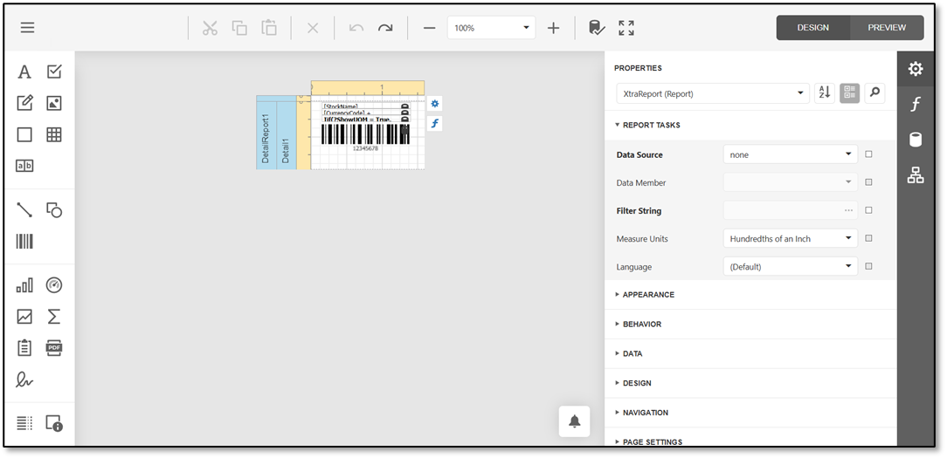Click the Copy icon in toolbar

click(x=239, y=28)
